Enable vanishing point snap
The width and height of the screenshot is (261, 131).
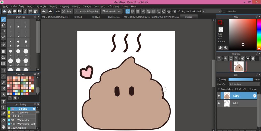point(143,11)
